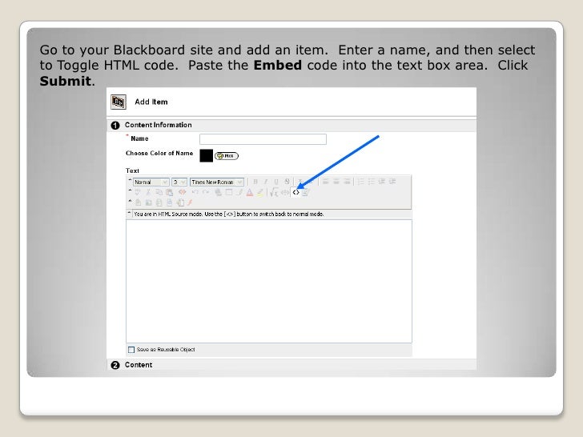Click the orange flash attachment icon in third toolbar row
583x437 pixels.
click(x=190, y=202)
